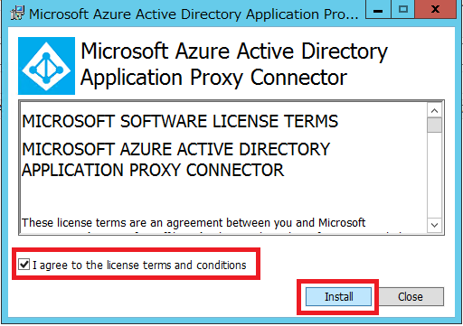Close the window using the red X
Screen dimensions: 463x326
(435, 10)
